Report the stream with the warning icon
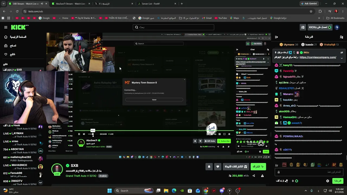 pos(262,176)
